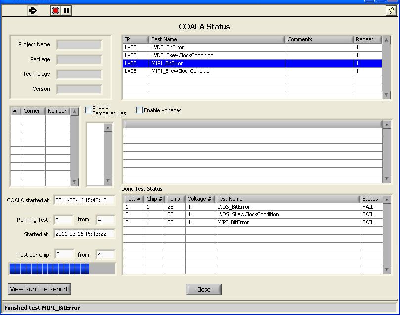Click the Run arrow toolbar icon
Viewport: 400px width, 315px height.
(x=33, y=11)
